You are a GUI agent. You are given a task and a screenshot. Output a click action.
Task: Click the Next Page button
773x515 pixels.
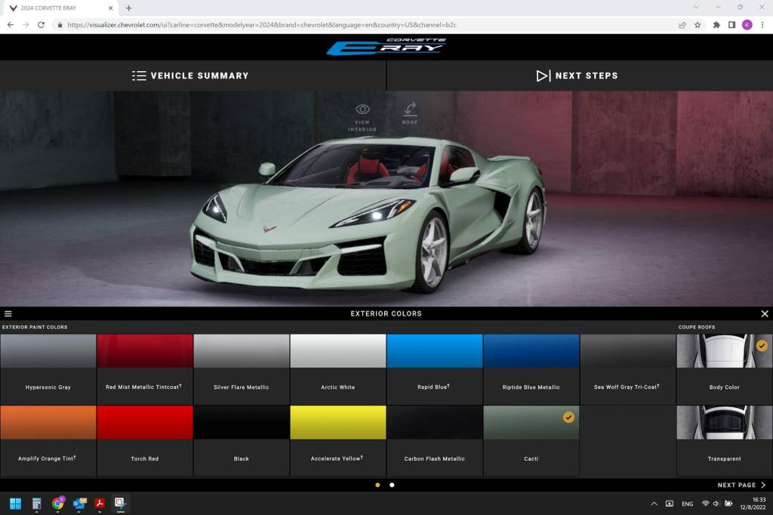pyautogui.click(x=741, y=485)
